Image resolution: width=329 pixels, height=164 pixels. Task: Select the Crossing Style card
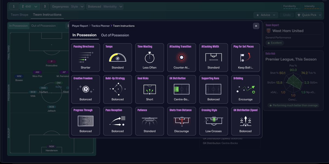(214, 121)
